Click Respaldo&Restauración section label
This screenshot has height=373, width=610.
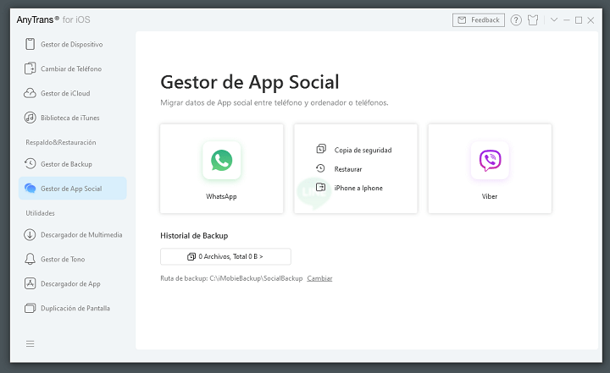click(x=61, y=142)
